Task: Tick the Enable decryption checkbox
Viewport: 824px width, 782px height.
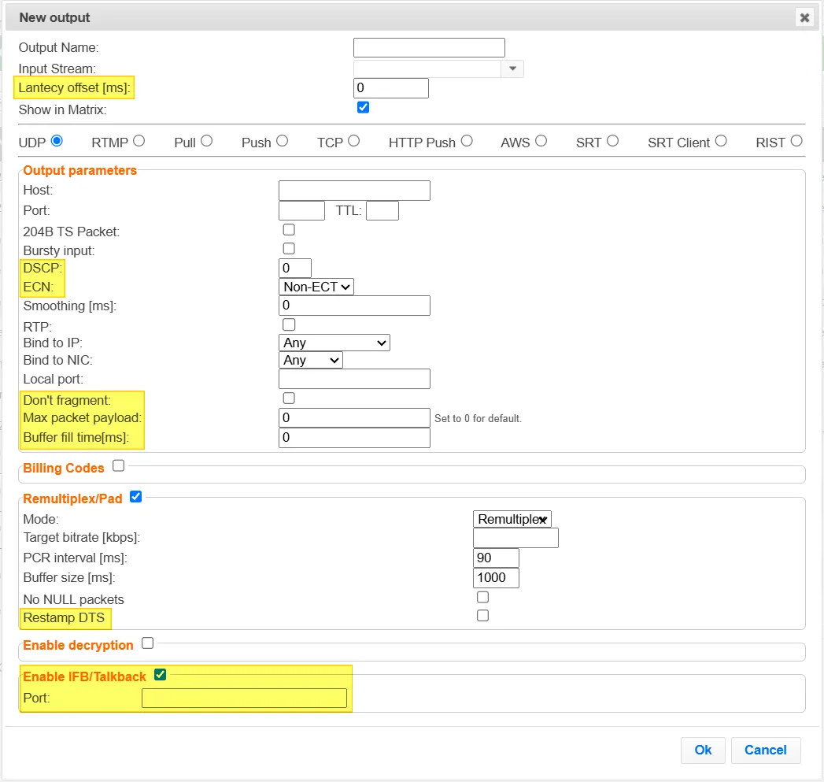Action: [x=148, y=643]
